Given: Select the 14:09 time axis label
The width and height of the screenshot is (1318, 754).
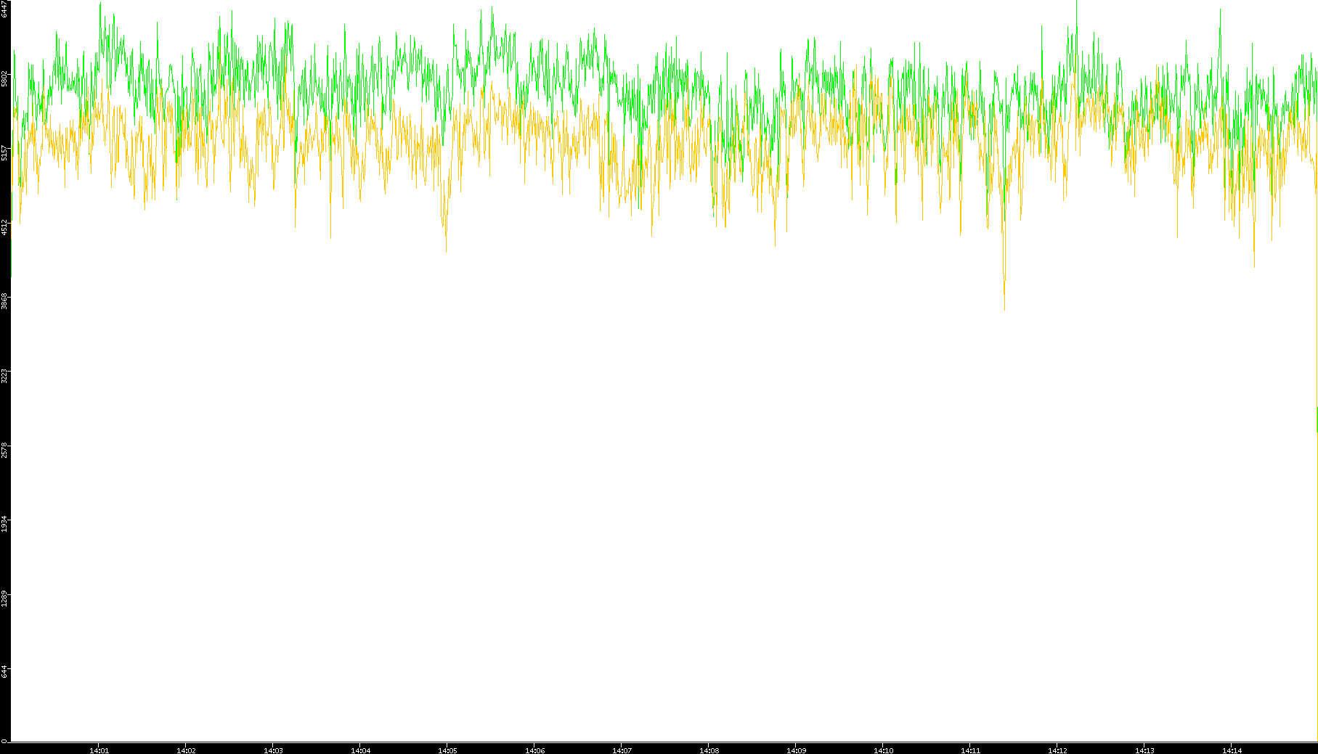Looking at the screenshot, I should pos(796,750).
